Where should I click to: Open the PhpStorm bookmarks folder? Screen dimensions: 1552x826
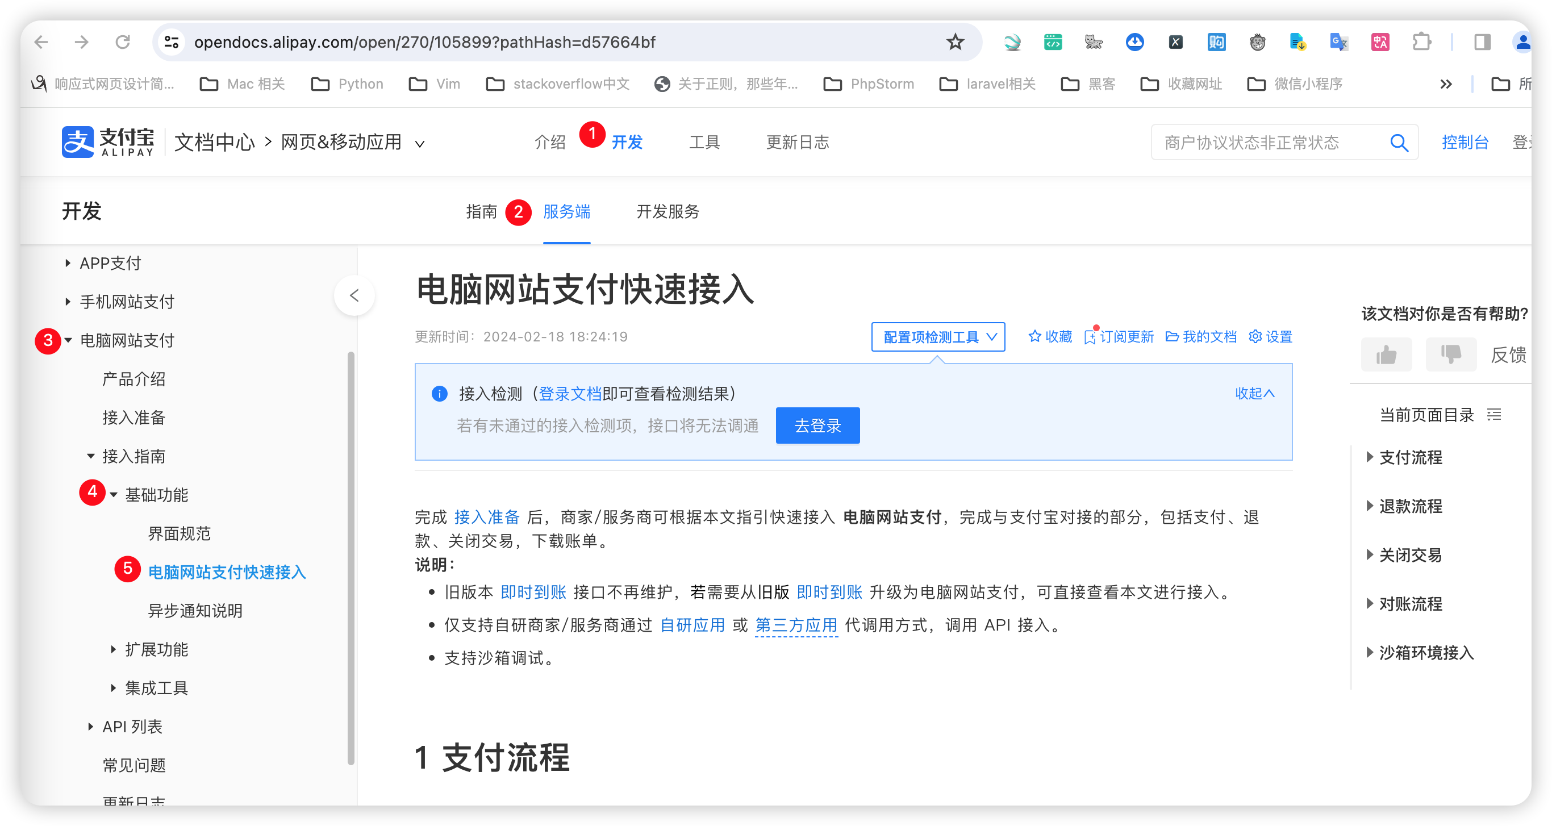pos(869,84)
